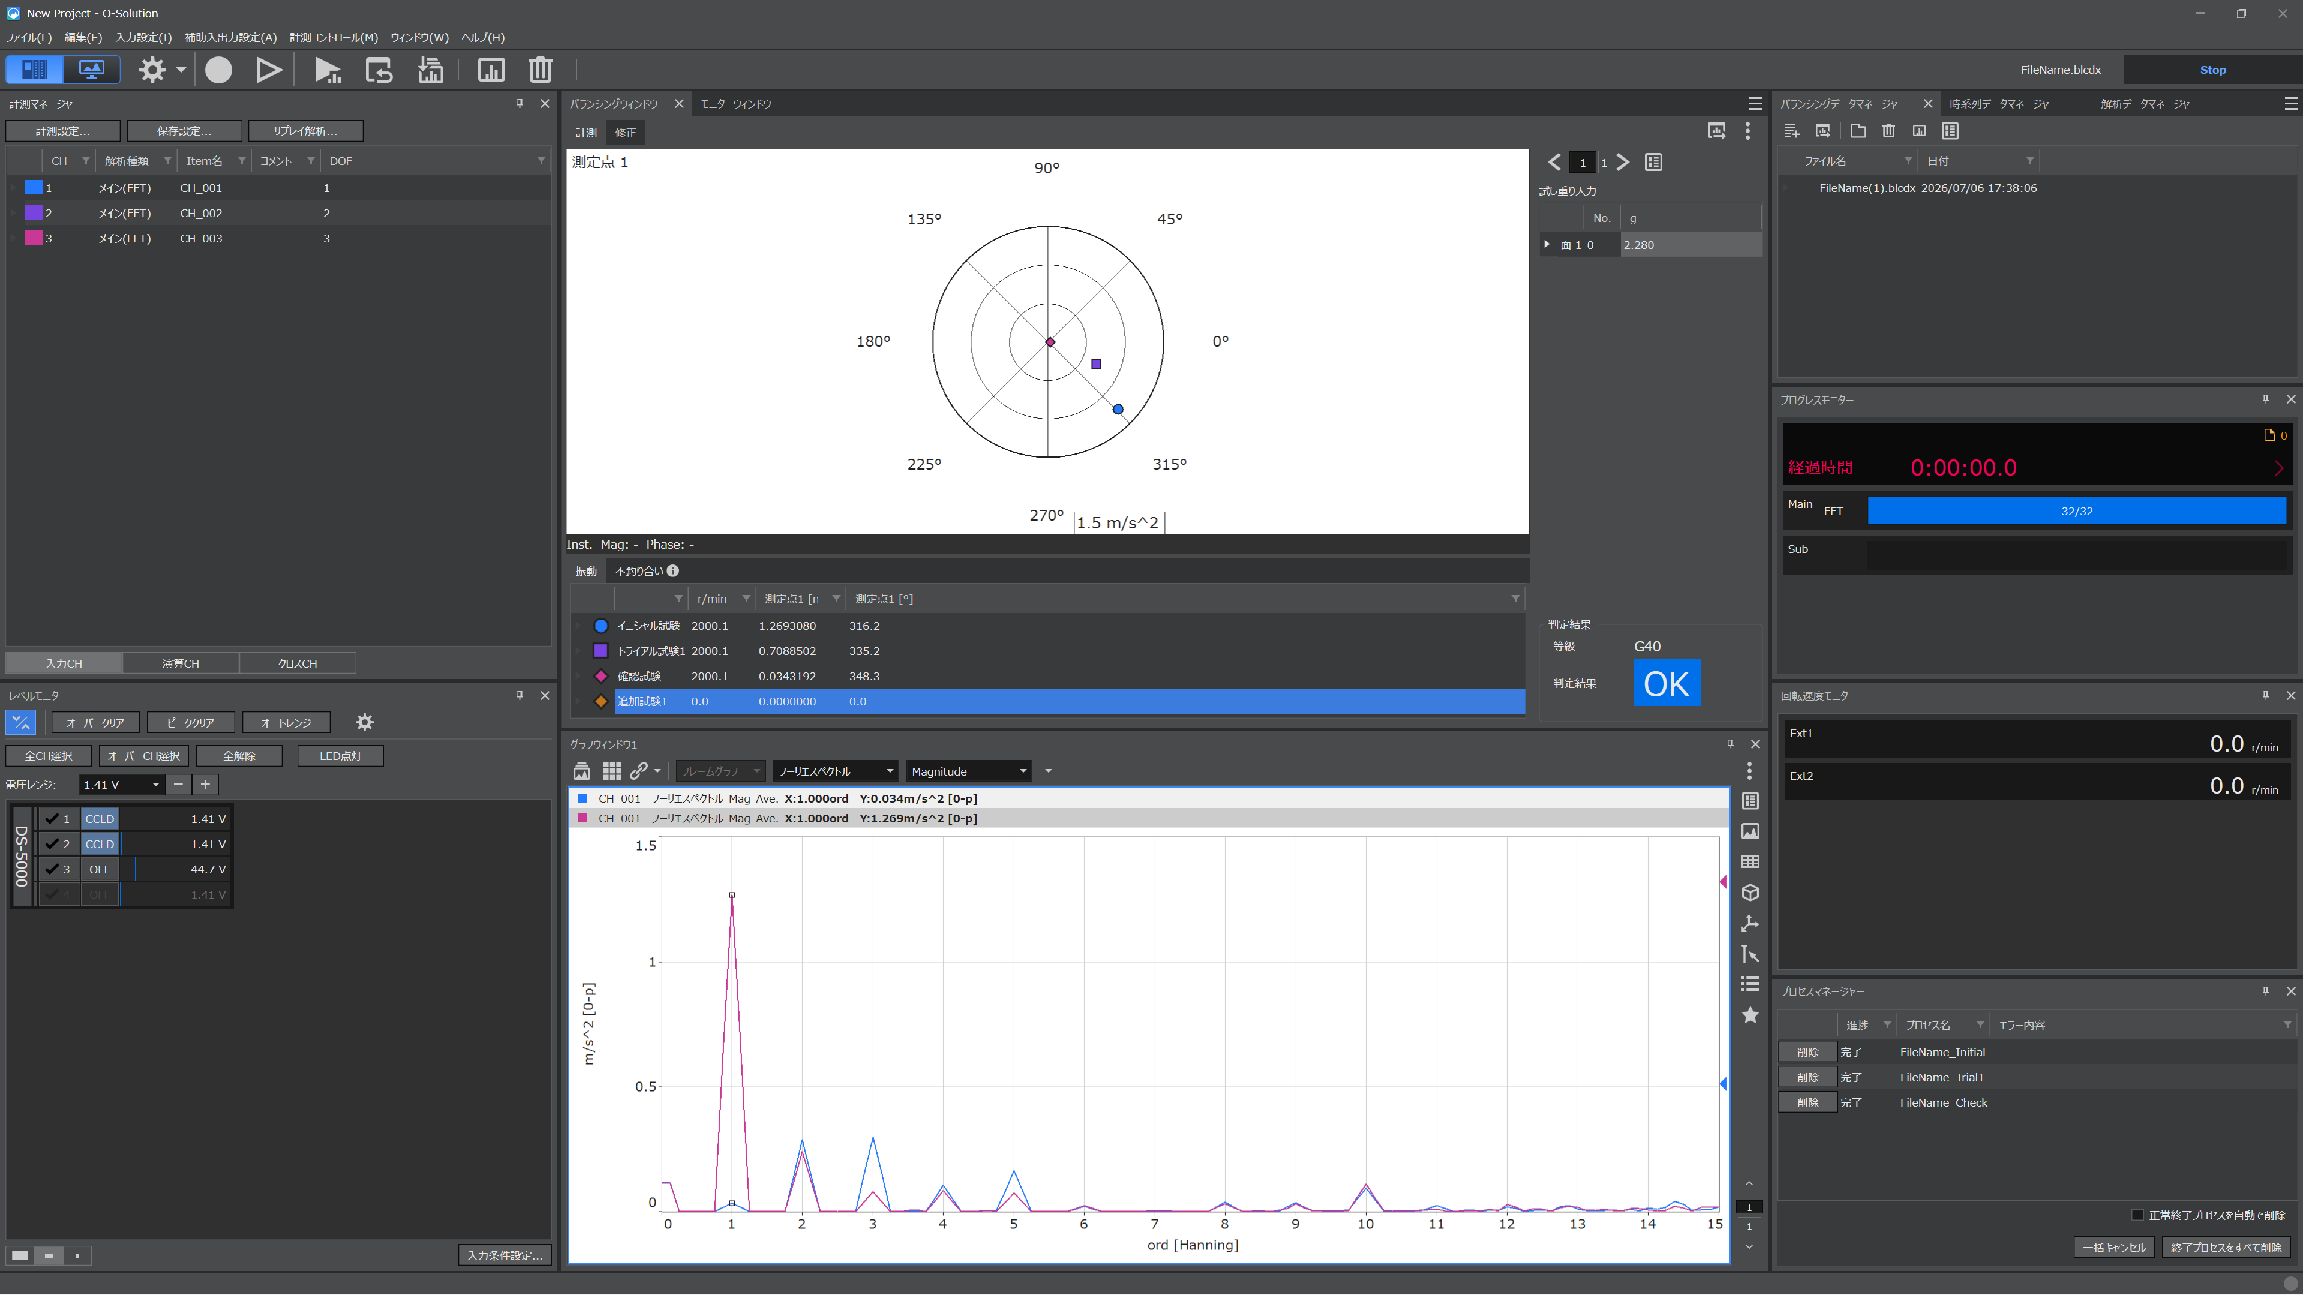The image size is (2303, 1295).
Task: Enable 正常終了プロセスを自動で削除 checkbox
Action: point(2137,1215)
